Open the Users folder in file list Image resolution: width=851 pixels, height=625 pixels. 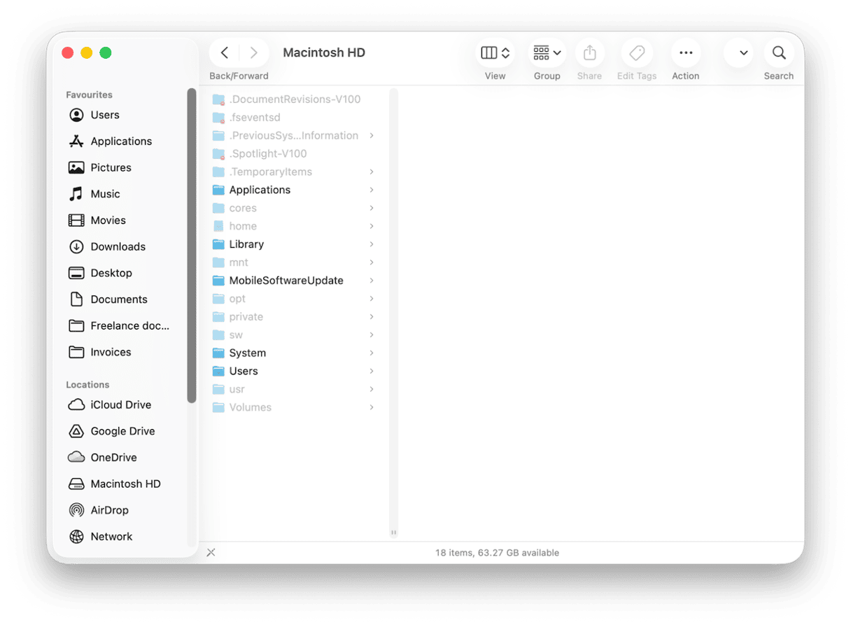(x=244, y=371)
